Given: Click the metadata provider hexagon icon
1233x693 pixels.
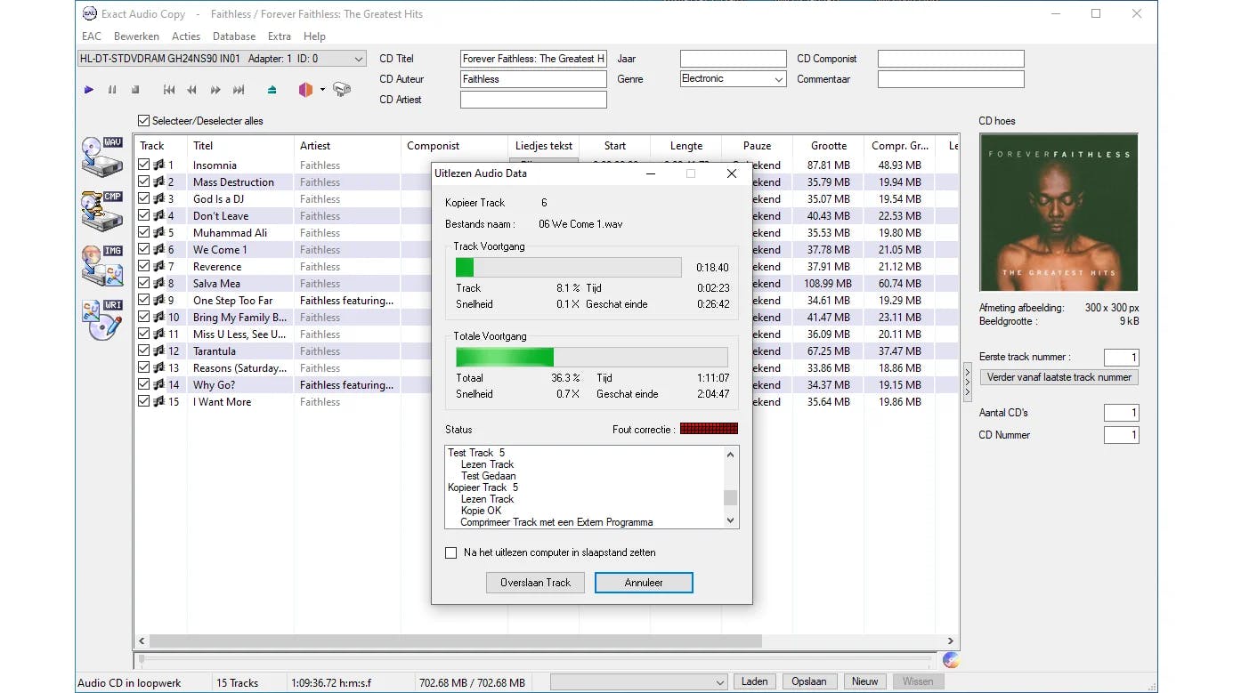Looking at the screenshot, I should point(305,90).
